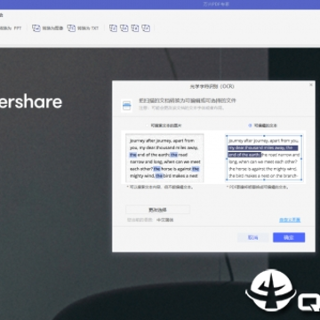Click the searchable-image preview with highlighted 'the' words

(x=164, y=158)
